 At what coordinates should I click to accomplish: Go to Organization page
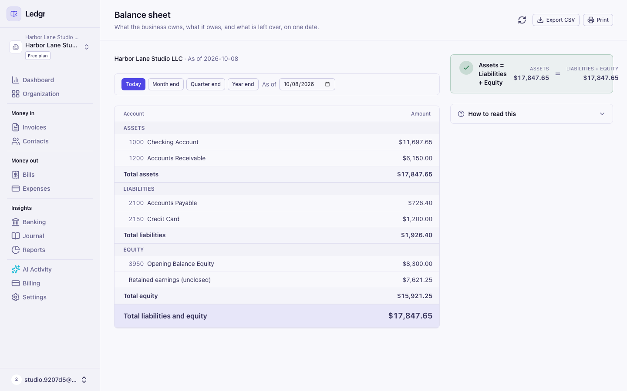click(x=50, y=94)
